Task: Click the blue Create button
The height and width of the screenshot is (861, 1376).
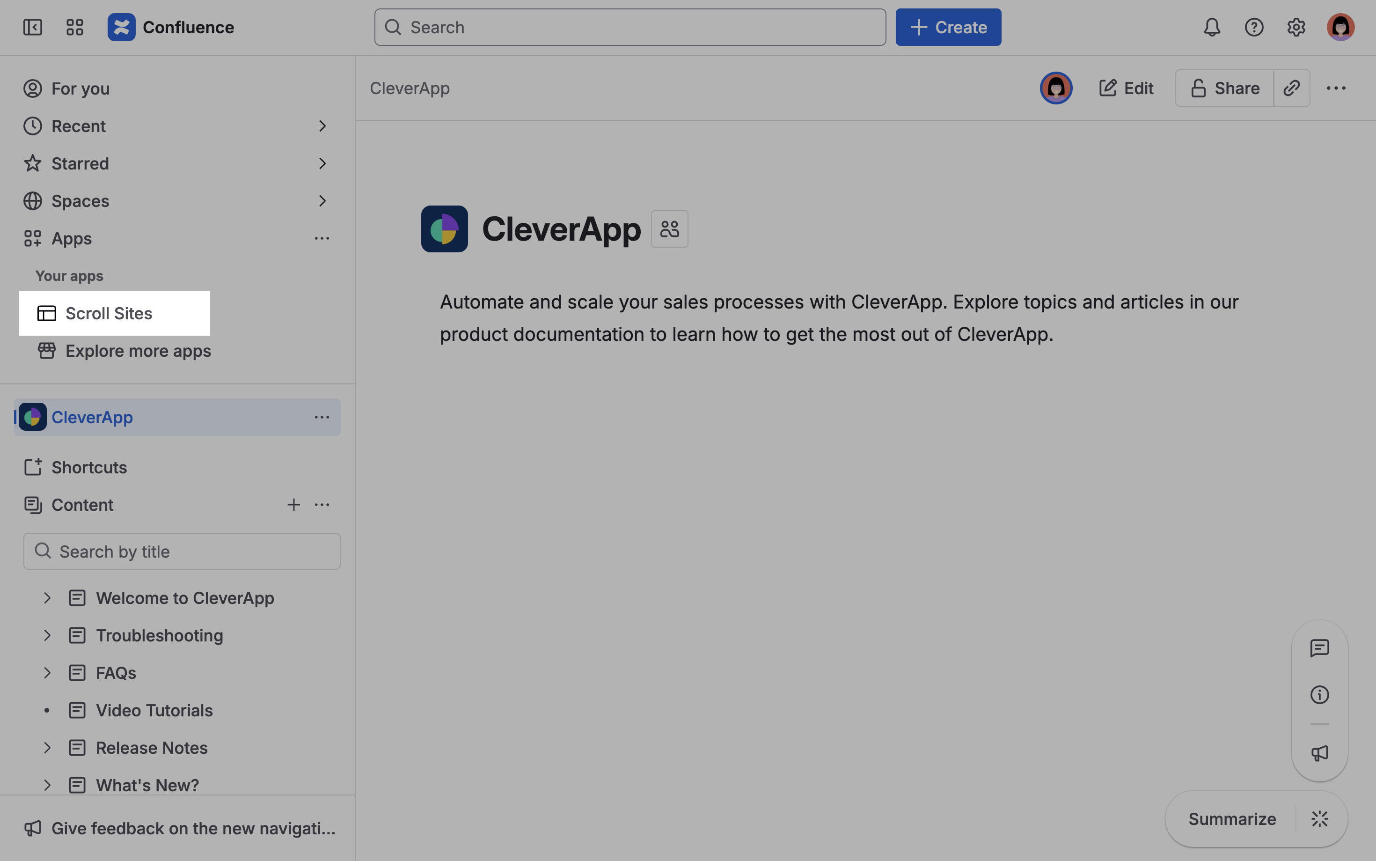Action: pyautogui.click(x=948, y=27)
